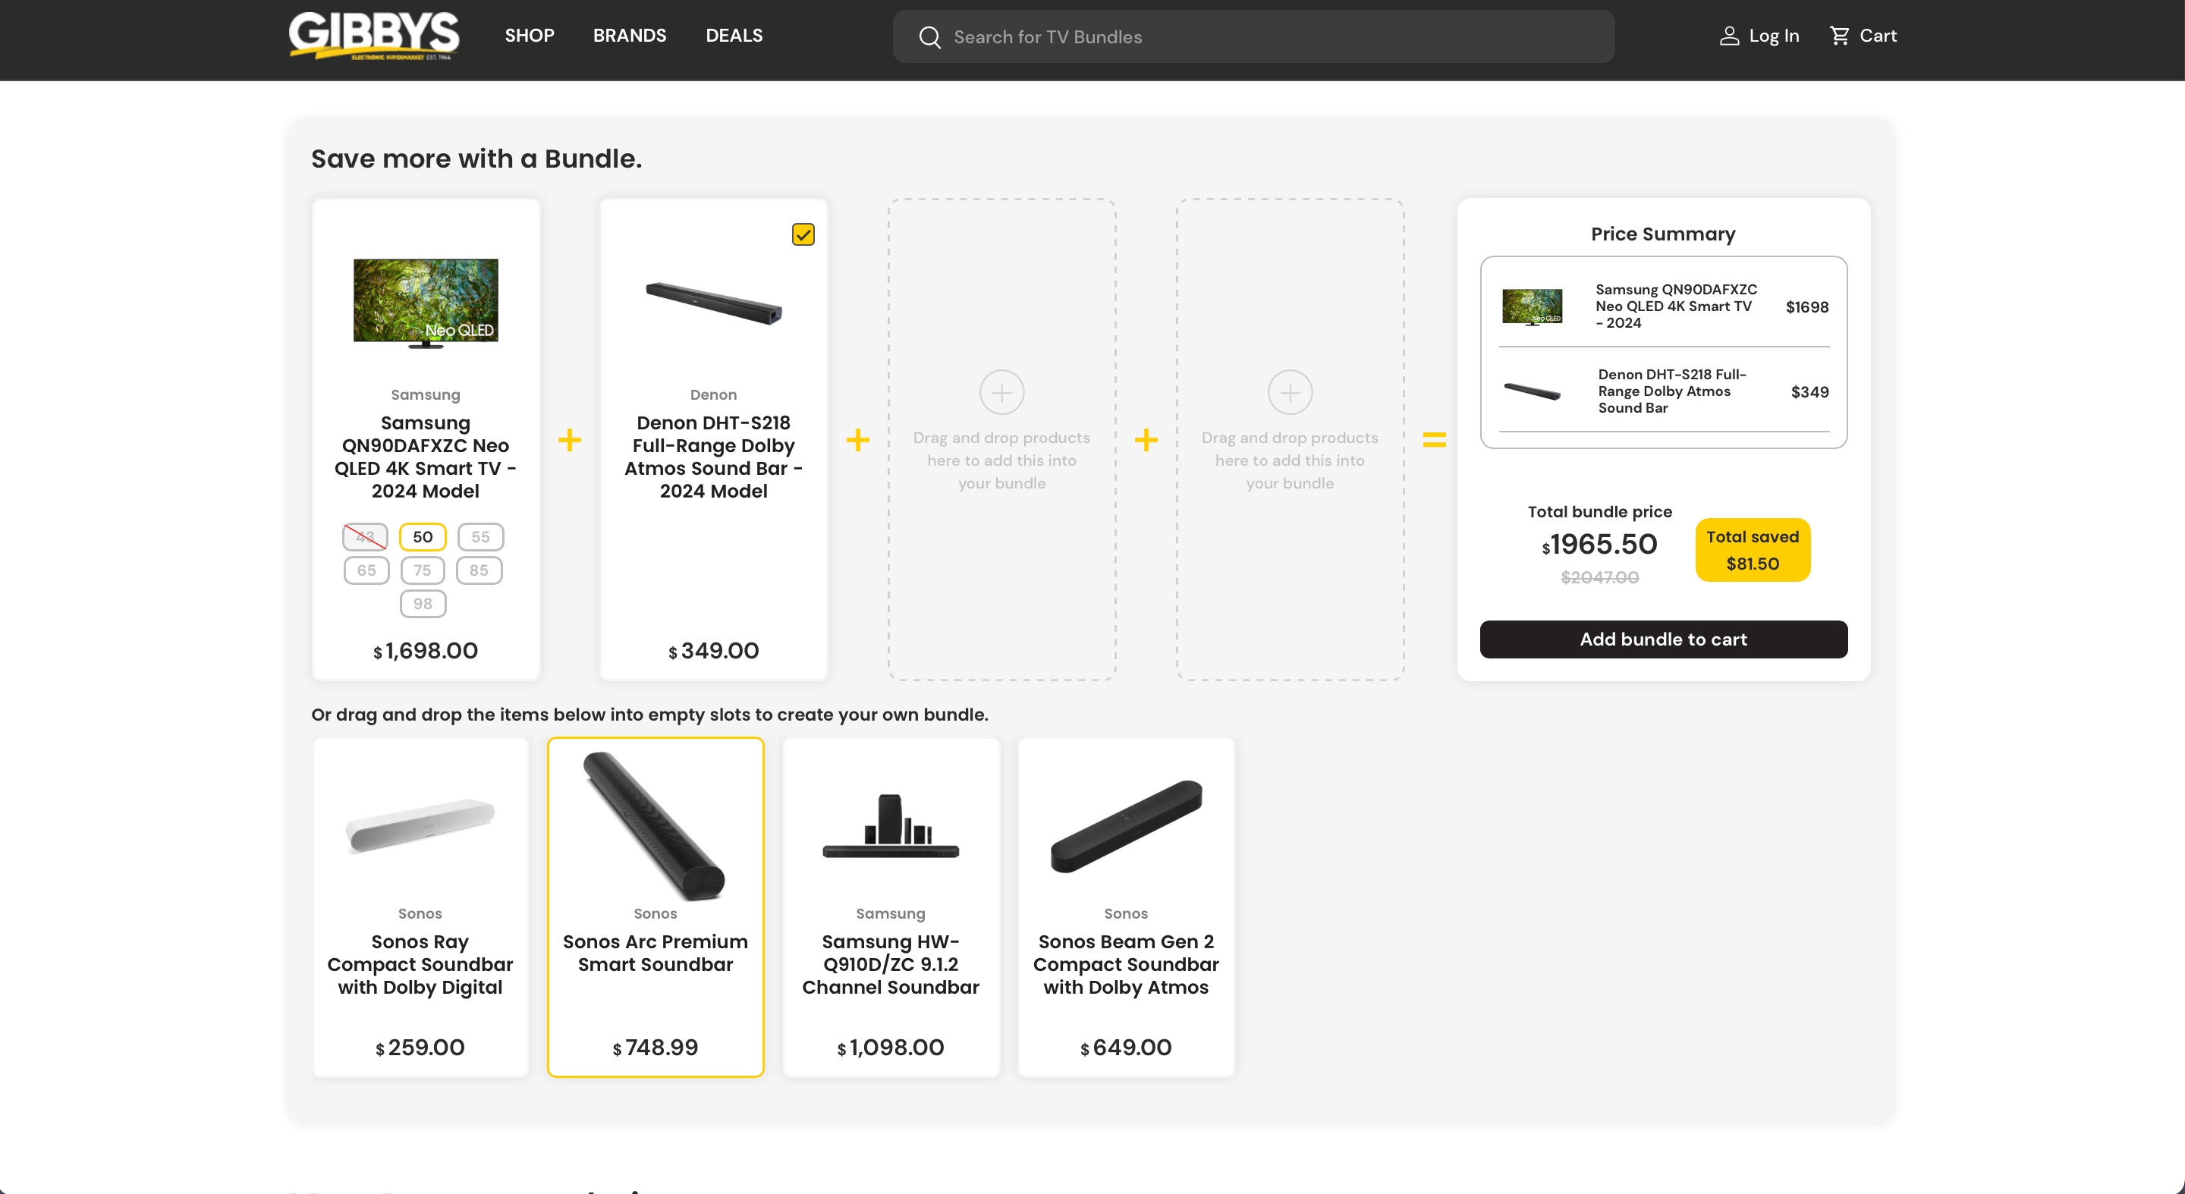
Task: Click the $1,098.00 Samsung soundbar price
Action: point(891,1048)
